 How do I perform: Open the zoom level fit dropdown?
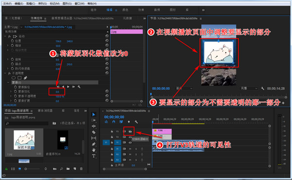pos(184,89)
